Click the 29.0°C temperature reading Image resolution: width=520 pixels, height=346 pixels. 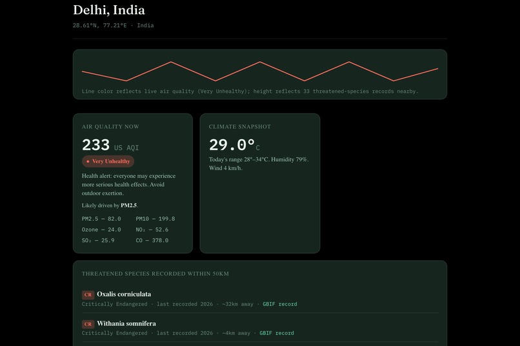pos(234,145)
